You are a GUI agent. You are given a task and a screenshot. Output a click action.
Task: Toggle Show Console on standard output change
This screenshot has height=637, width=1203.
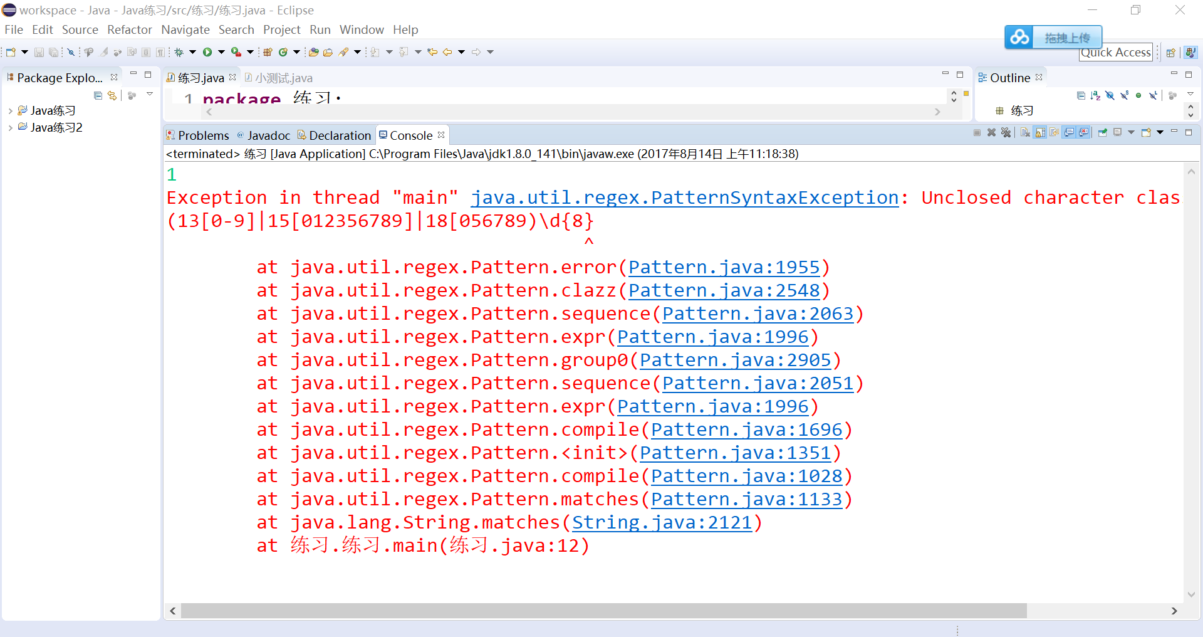tap(1069, 132)
